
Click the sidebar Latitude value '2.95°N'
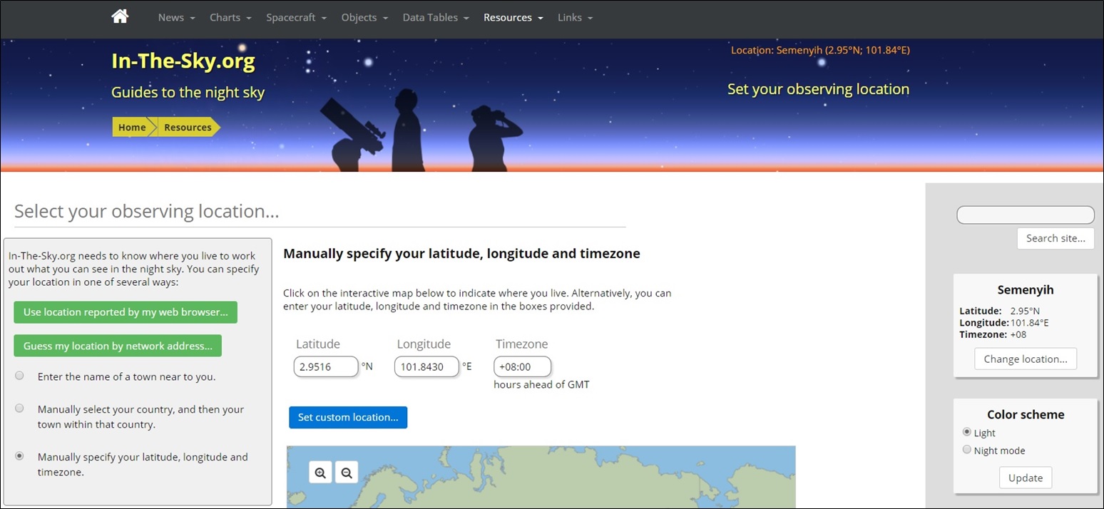1025,311
